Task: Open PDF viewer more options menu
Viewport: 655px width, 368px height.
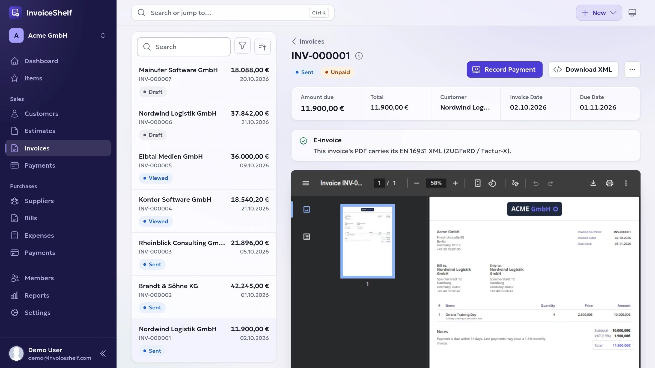Action: [626, 183]
